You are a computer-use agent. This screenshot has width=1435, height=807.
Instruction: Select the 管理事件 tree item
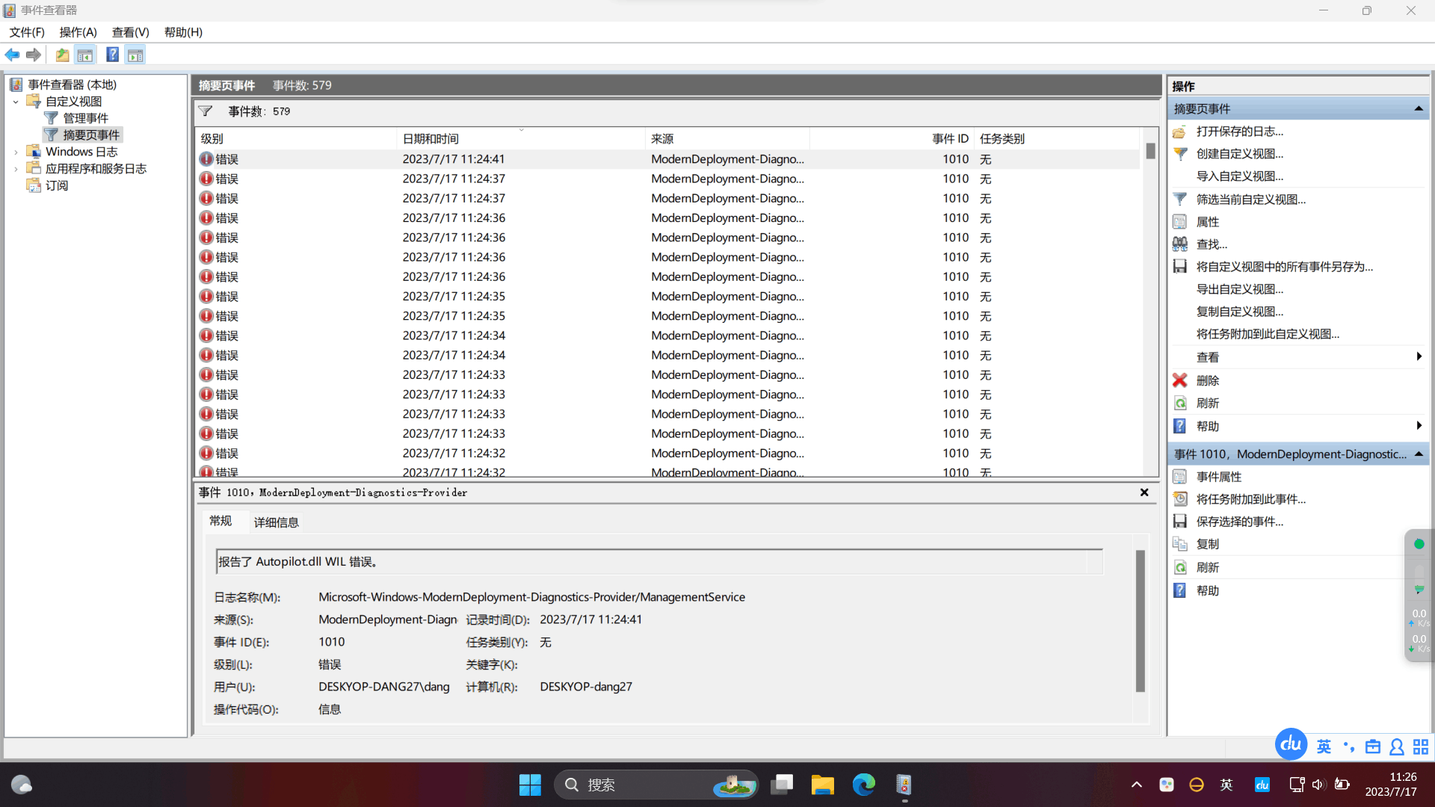pos(85,118)
